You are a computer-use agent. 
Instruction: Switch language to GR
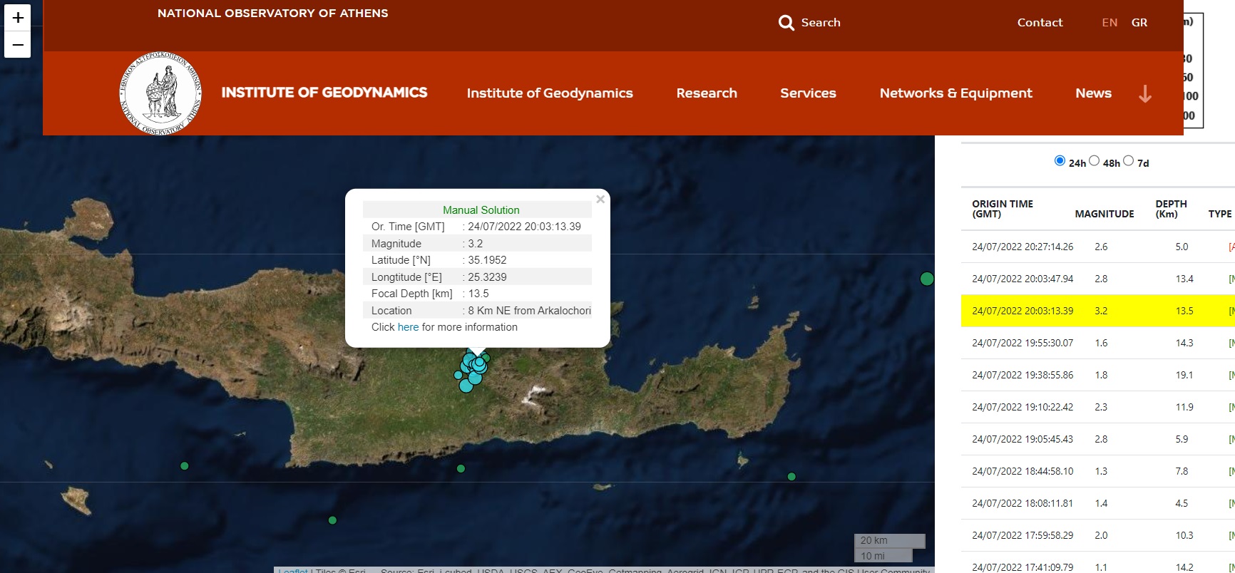click(1139, 23)
